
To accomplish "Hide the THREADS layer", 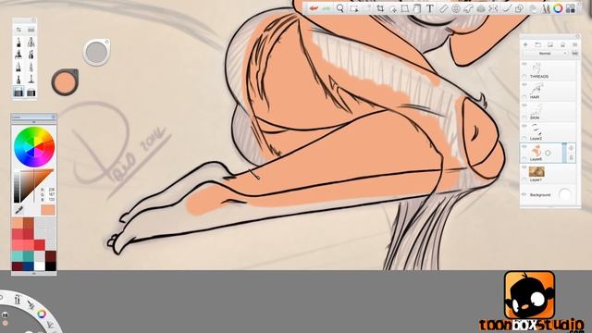I will click(524, 64).
